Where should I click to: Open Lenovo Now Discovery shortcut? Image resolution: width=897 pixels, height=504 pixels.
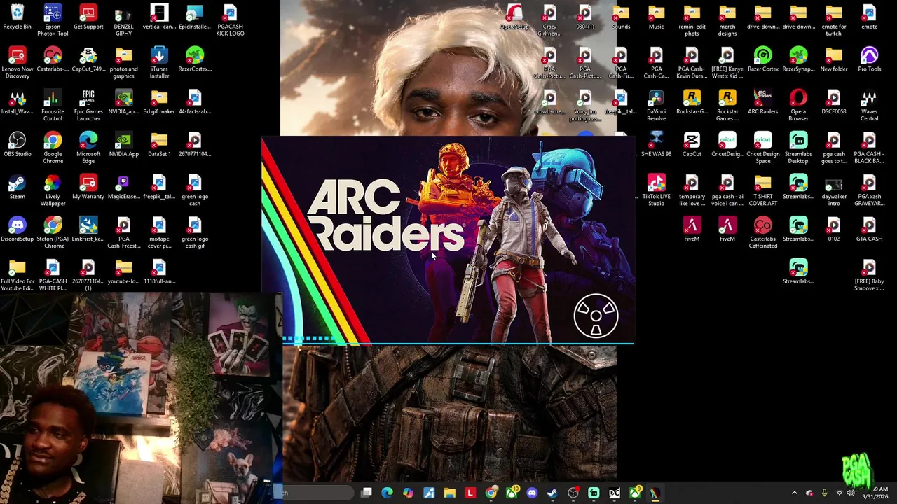[x=17, y=63]
